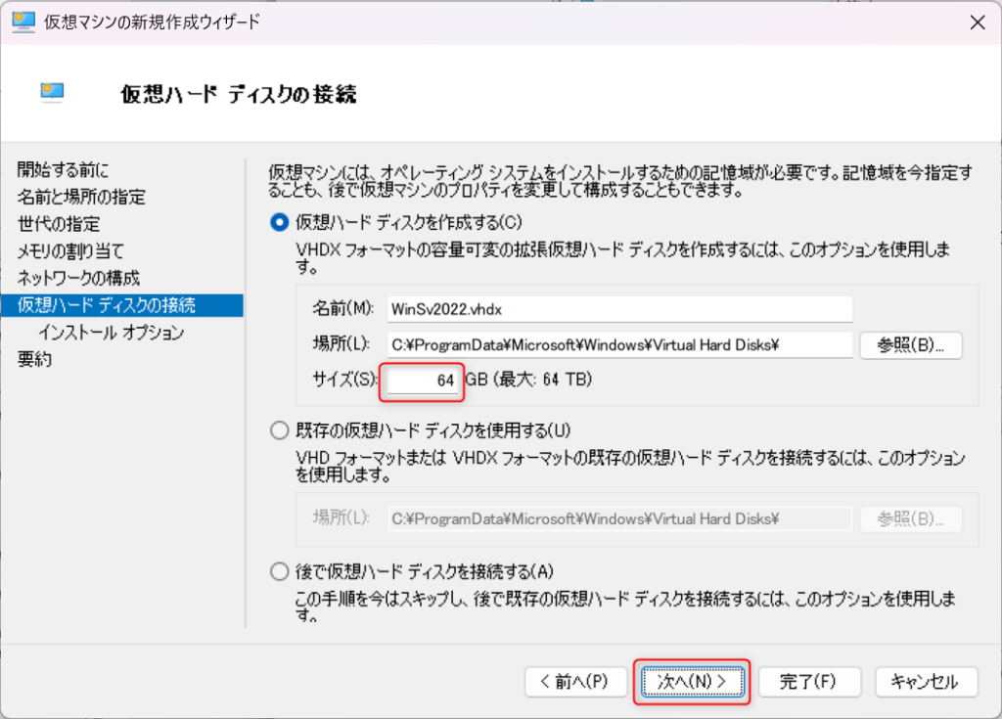
Task: Go to インストール オプション sub-step
Action: click(x=111, y=333)
